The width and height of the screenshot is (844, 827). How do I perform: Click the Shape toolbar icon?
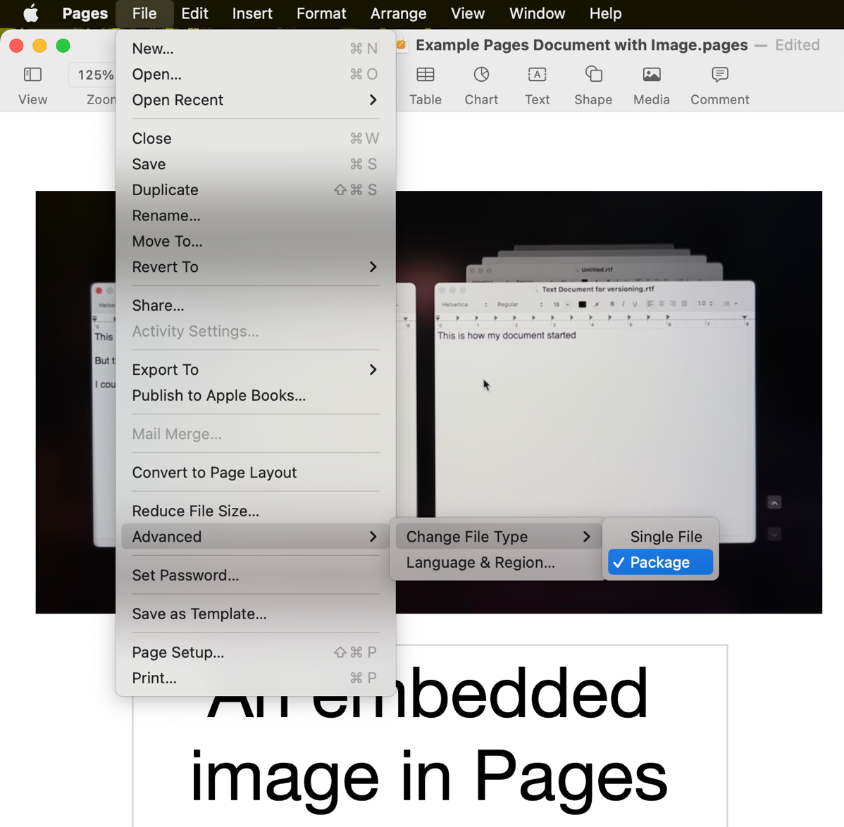click(593, 75)
